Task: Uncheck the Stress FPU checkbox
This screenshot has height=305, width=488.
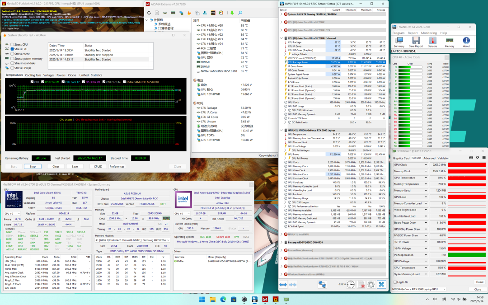Action: click(x=12, y=49)
